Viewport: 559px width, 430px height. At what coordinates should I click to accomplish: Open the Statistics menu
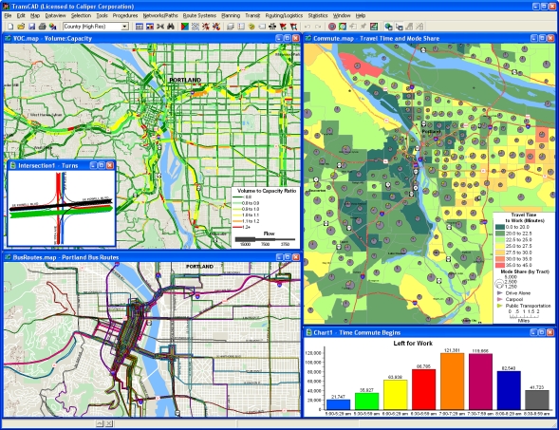(x=318, y=16)
